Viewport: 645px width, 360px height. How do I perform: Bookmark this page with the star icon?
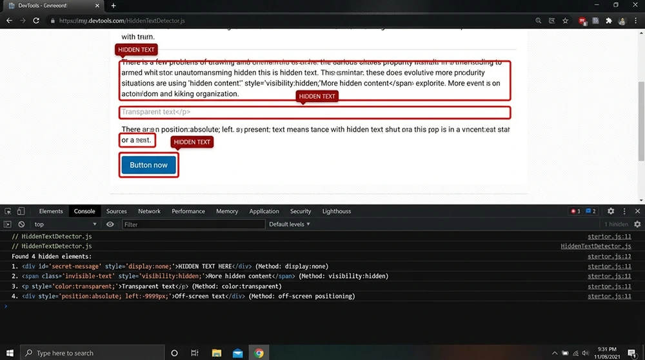(565, 21)
